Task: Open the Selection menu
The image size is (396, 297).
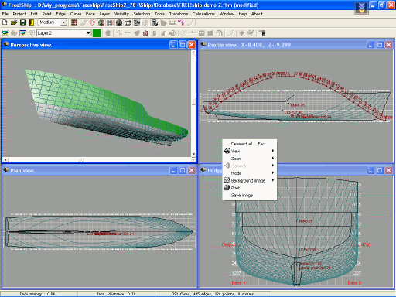Action: pyautogui.click(x=142, y=14)
